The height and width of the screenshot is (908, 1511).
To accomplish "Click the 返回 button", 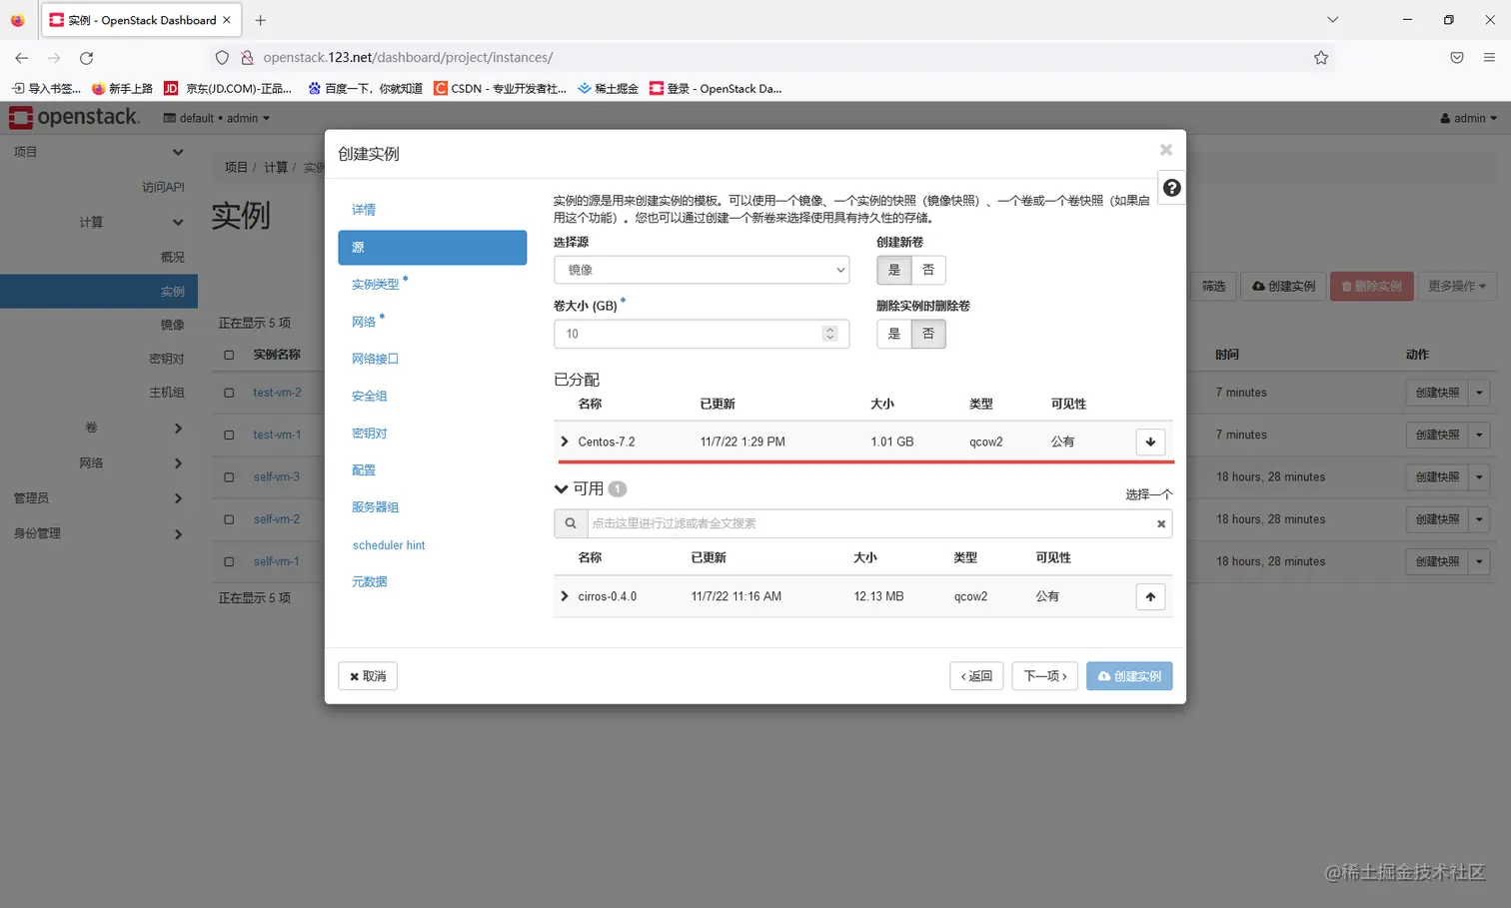I will (x=976, y=676).
